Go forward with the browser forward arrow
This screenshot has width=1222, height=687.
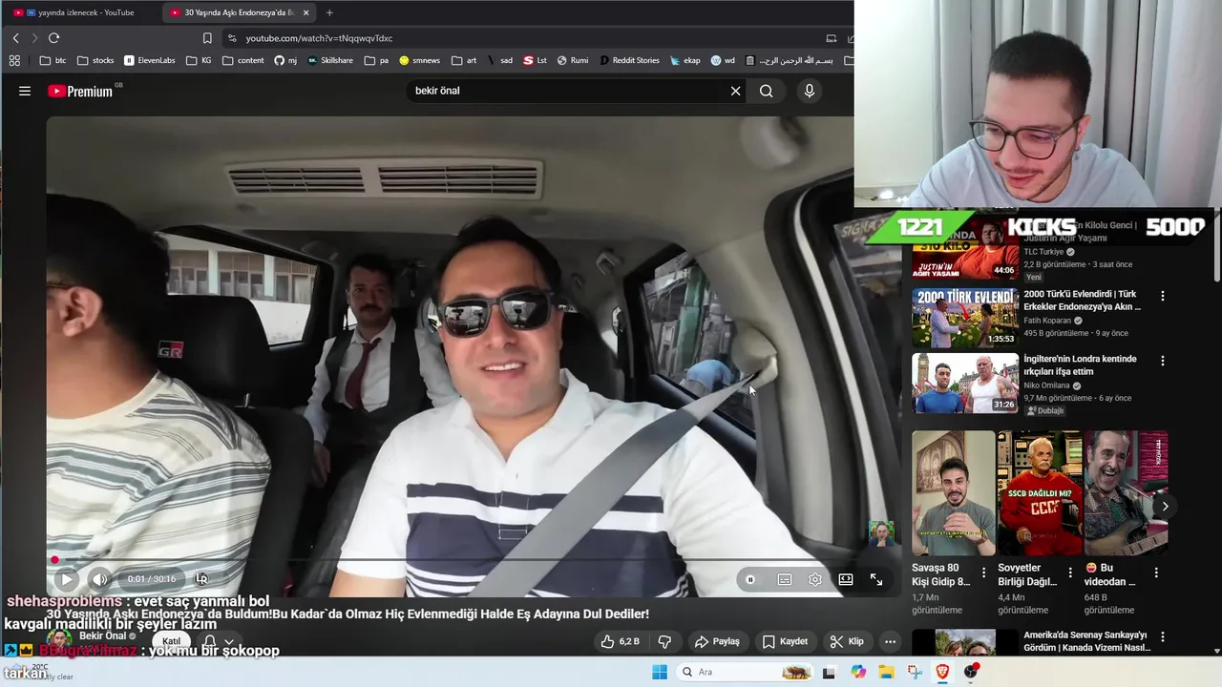click(x=34, y=38)
